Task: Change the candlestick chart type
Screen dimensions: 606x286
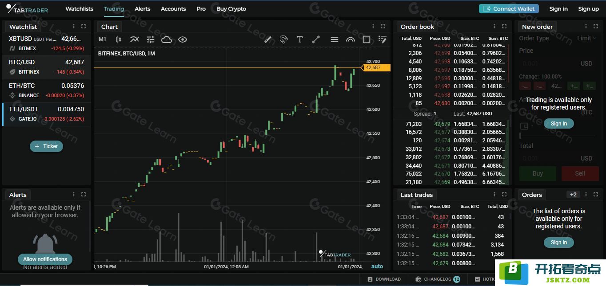Action: pos(118,39)
